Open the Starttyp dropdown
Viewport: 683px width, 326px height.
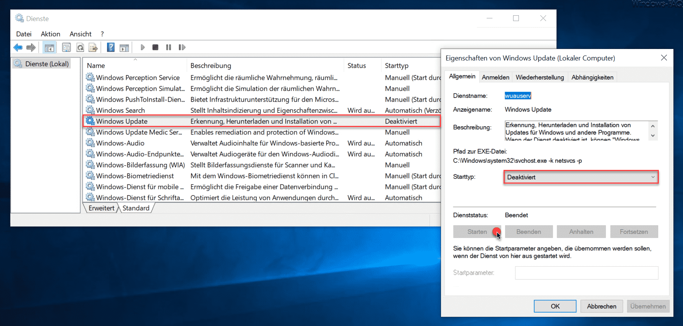[581, 177]
